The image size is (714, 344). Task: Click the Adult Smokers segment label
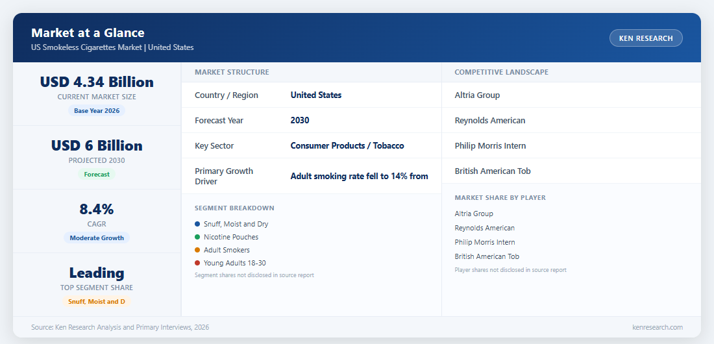pos(227,250)
